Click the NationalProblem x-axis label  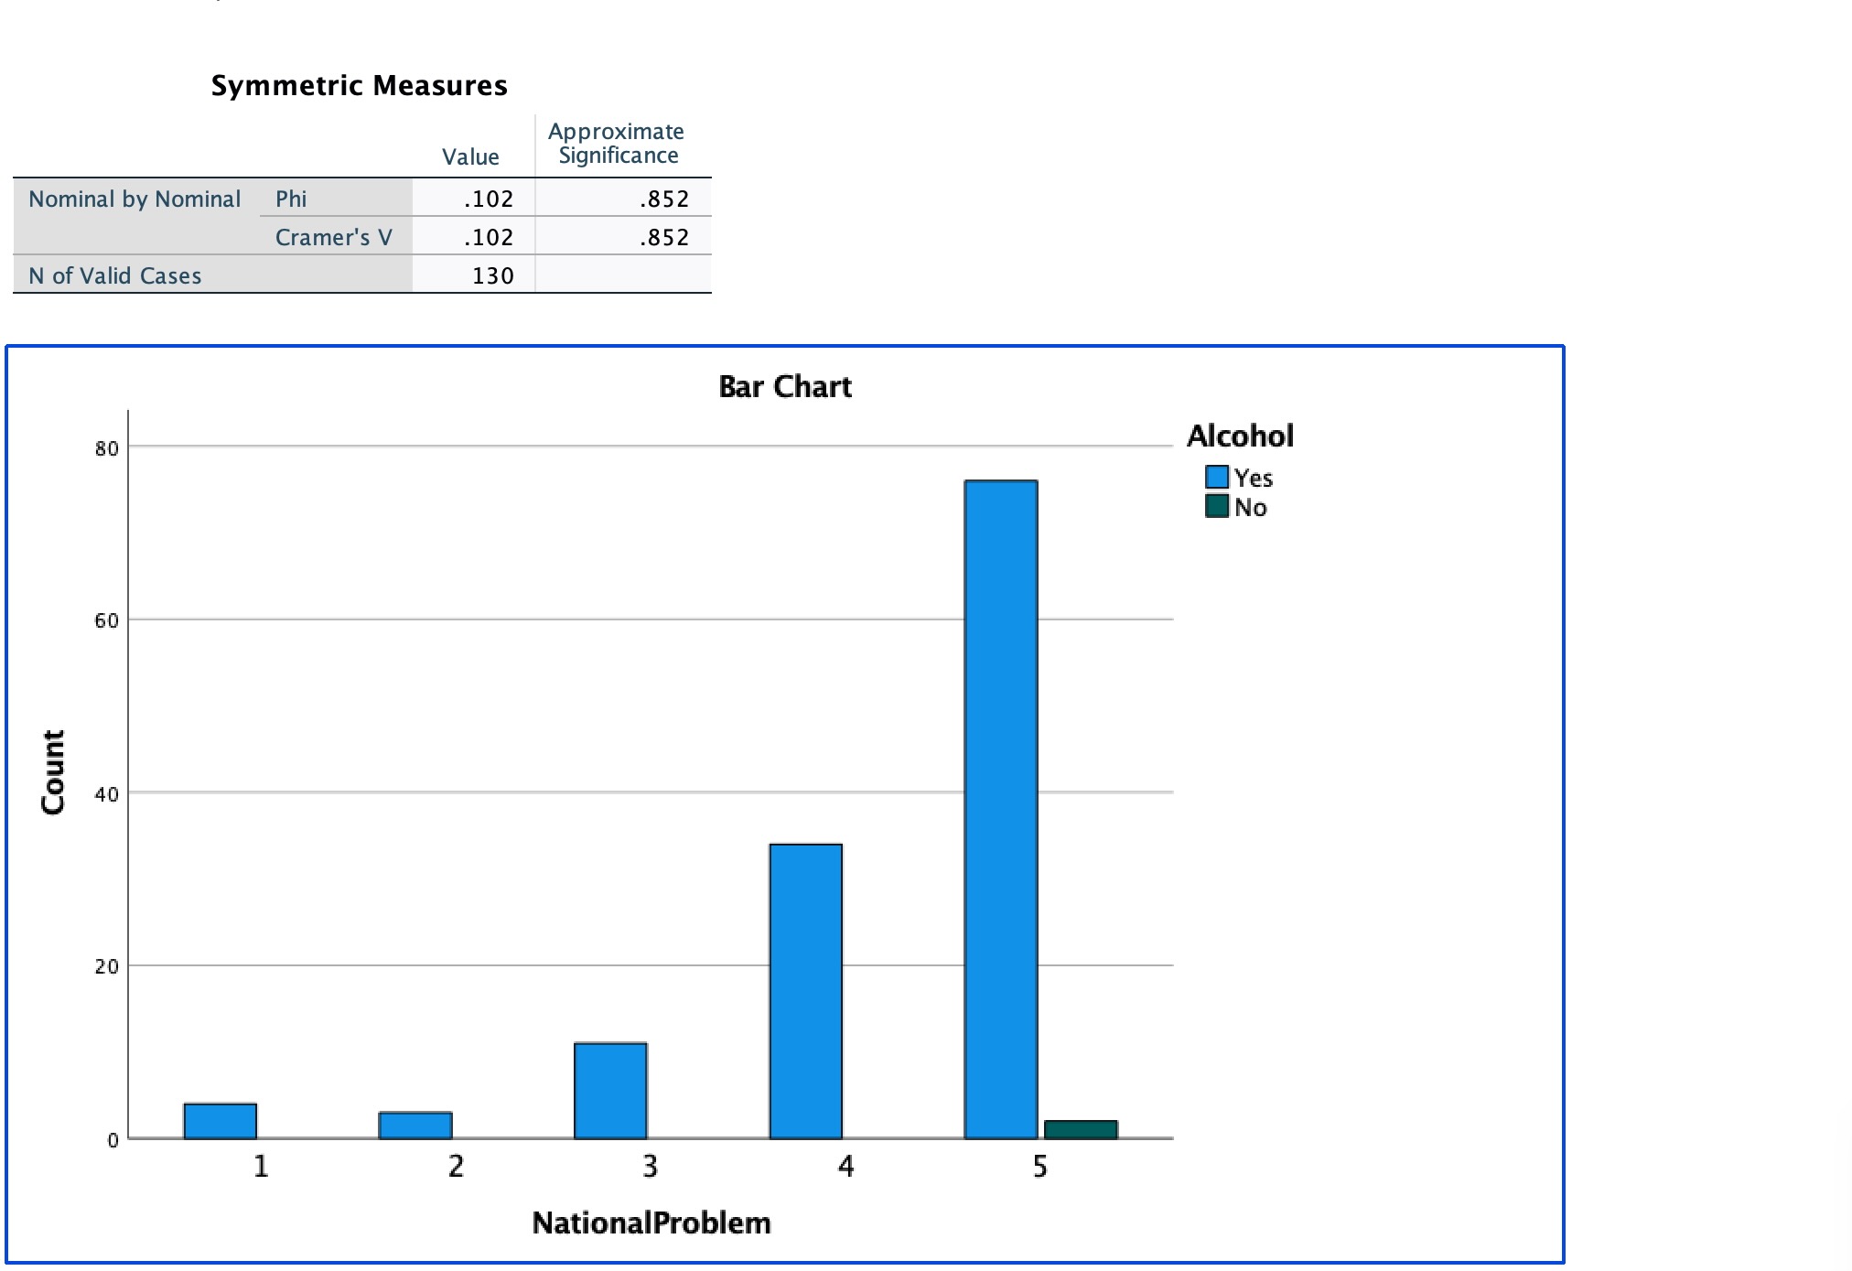point(651,1223)
